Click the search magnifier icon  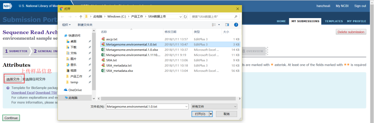click(236, 17)
